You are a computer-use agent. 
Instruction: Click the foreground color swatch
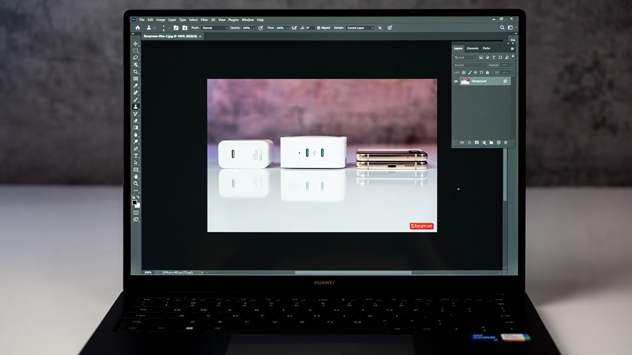(135, 201)
